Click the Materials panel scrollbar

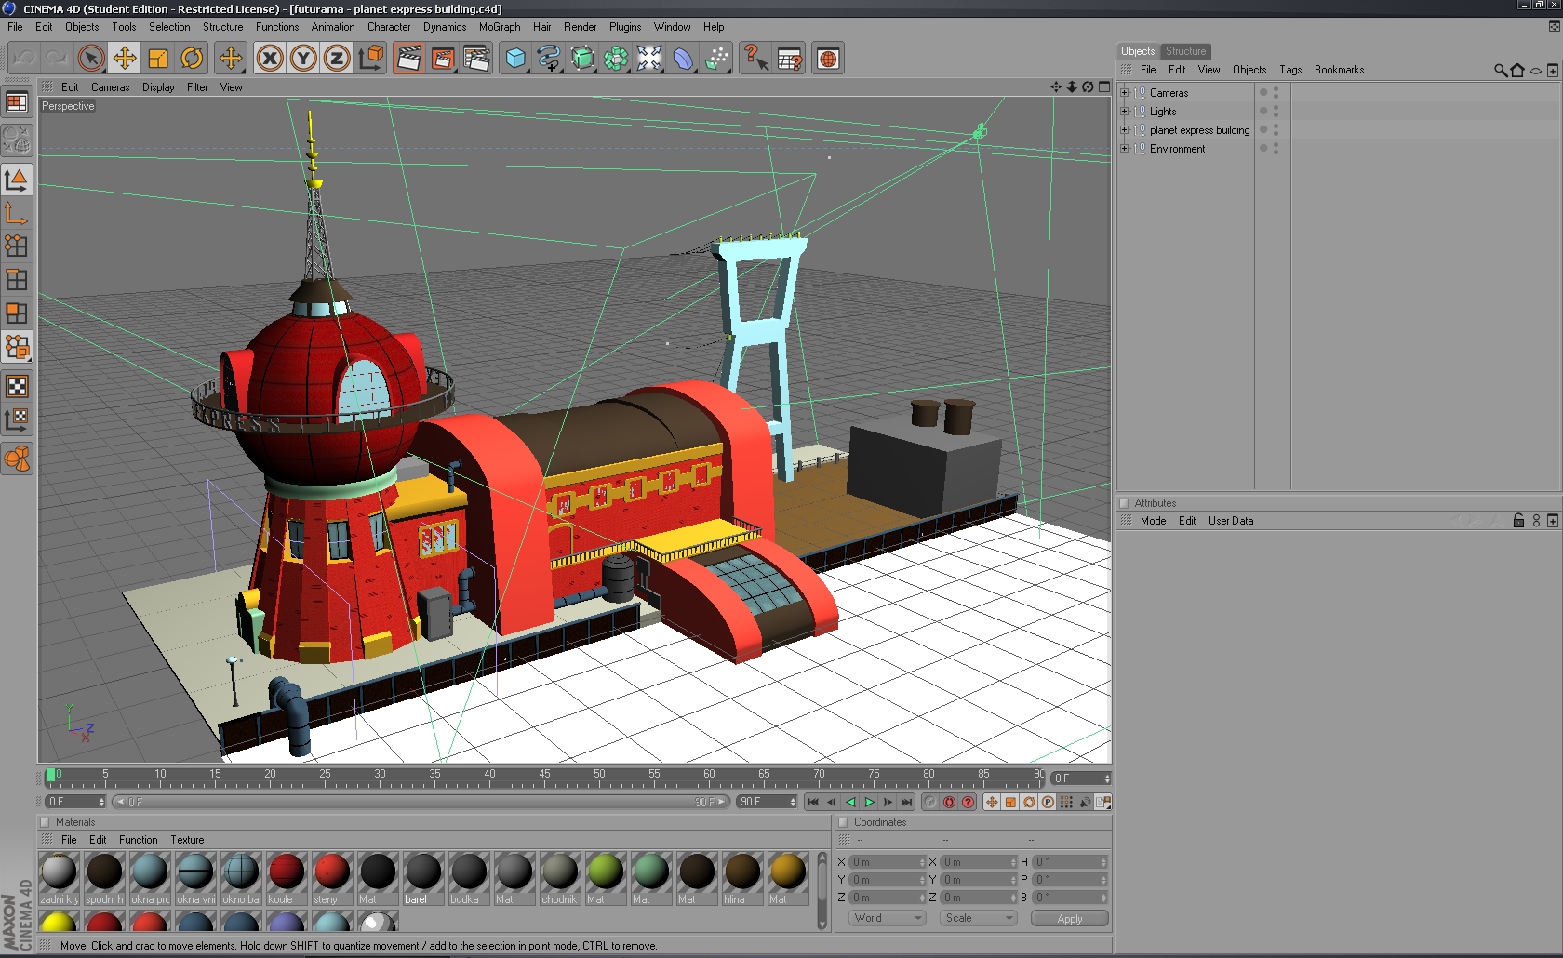point(822,891)
